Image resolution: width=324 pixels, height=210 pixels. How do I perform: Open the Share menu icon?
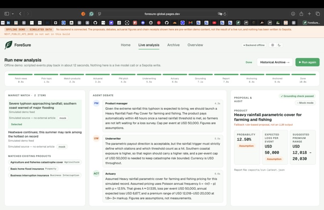pos(301,14)
